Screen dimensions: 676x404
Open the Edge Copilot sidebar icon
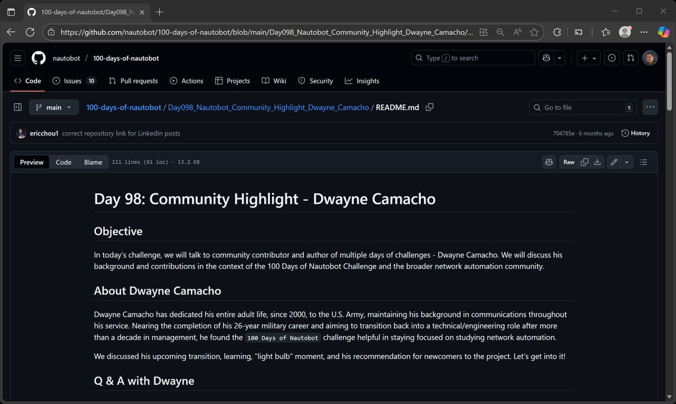point(664,32)
